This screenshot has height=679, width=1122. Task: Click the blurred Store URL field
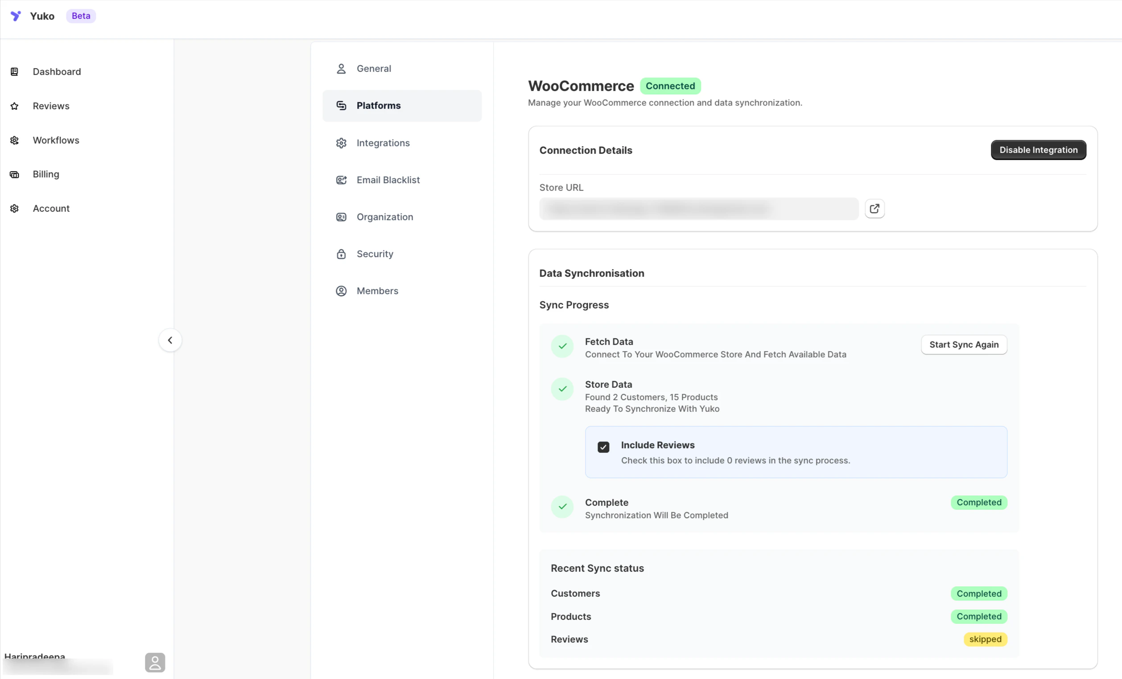coord(699,209)
